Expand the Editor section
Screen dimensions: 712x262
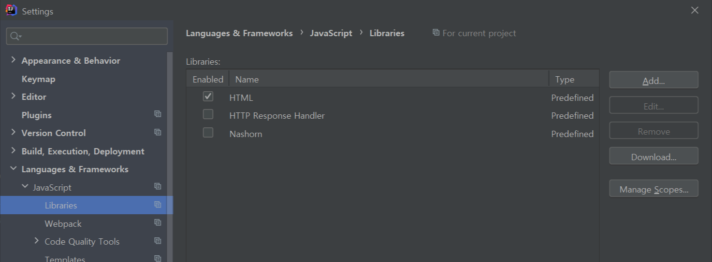pyautogui.click(x=14, y=96)
